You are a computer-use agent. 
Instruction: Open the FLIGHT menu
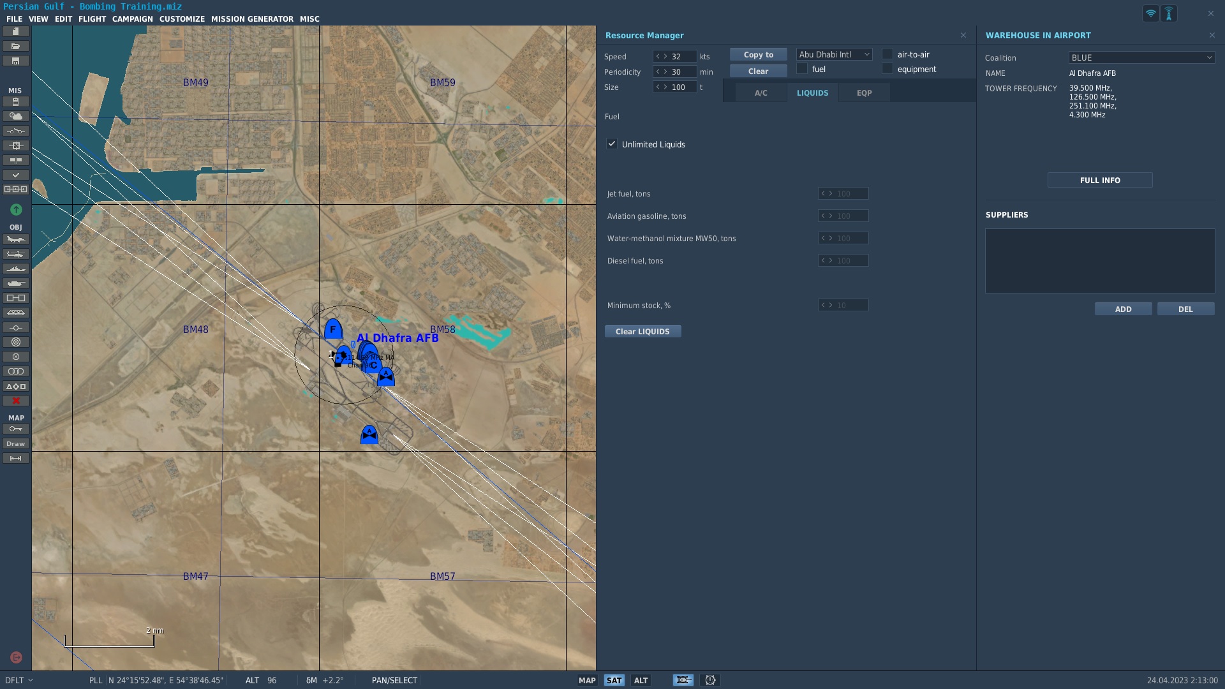pos(92,19)
